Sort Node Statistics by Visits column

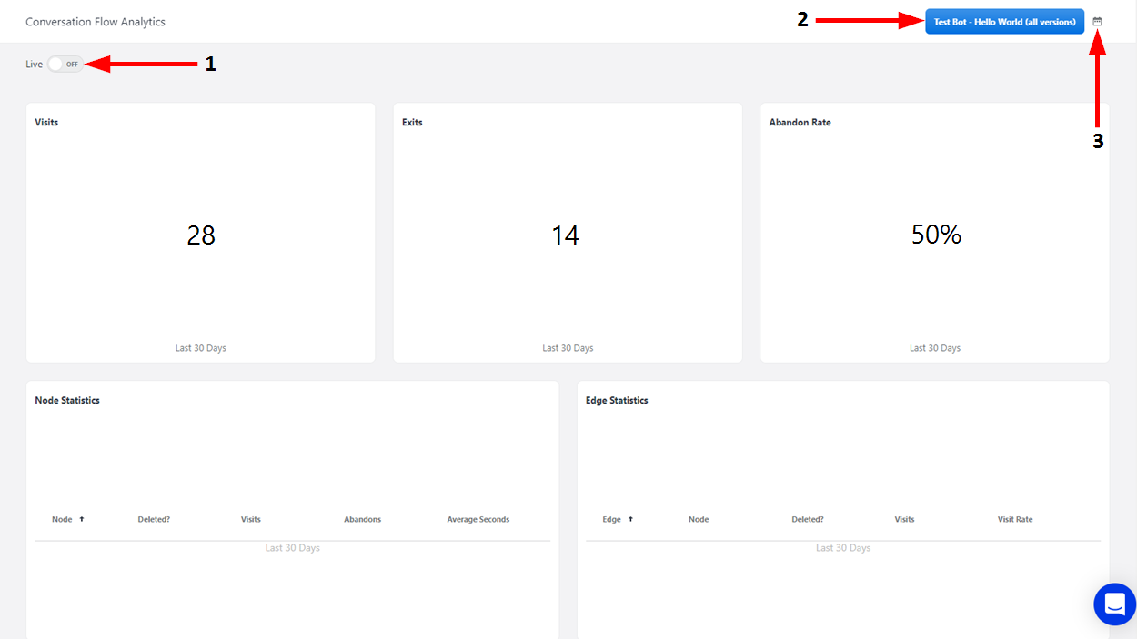[x=250, y=520]
